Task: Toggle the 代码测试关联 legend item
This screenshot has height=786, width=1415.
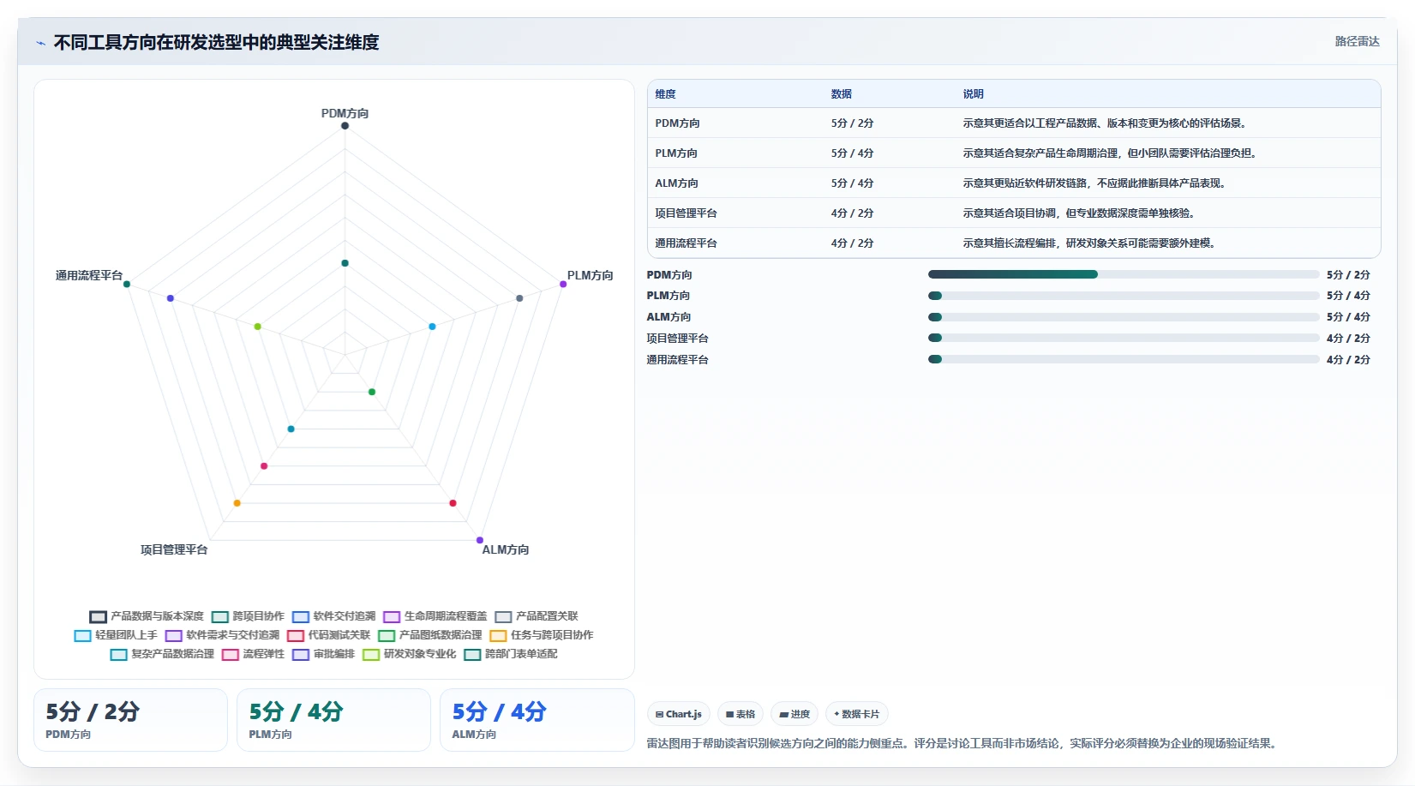Action: pos(328,635)
